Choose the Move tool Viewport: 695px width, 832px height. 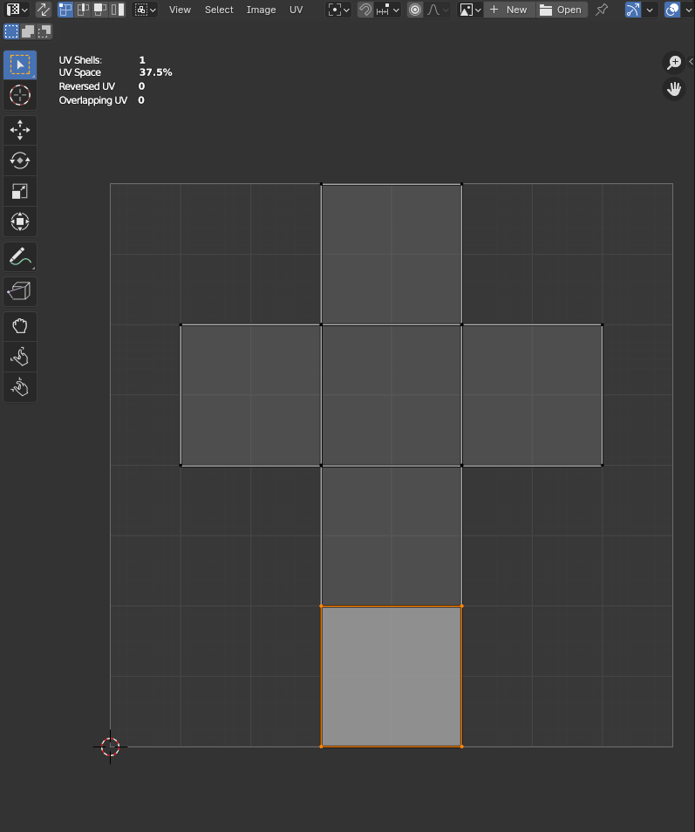pyautogui.click(x=20, y=130)
